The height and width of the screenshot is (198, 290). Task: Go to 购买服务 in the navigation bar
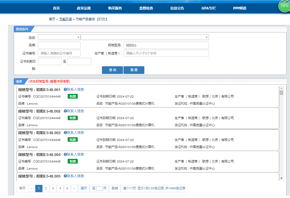coord(115,8)
